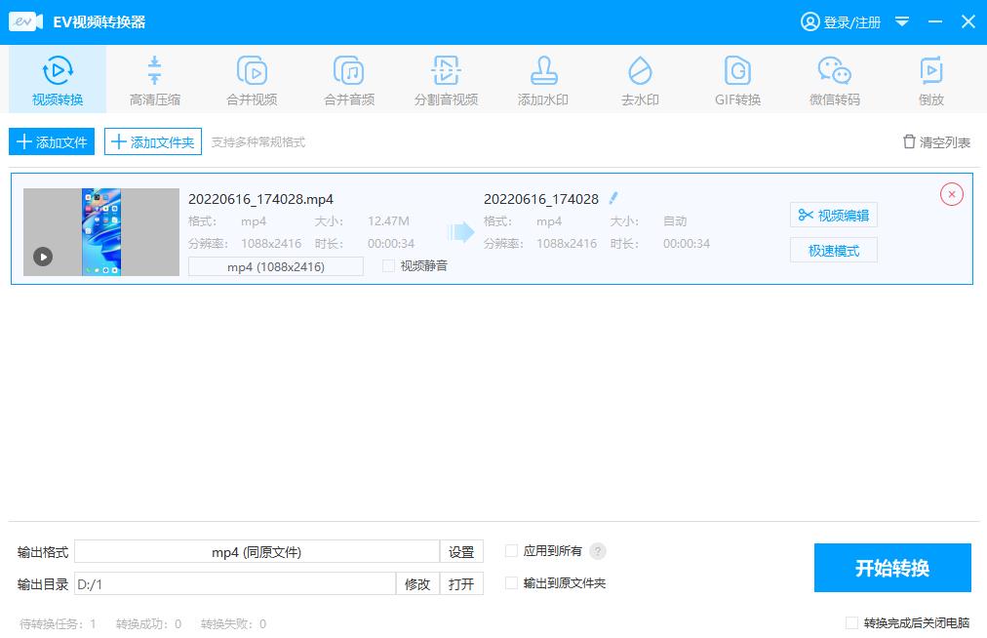The width and height of the screenshot is (987, 638).
Task: Enable 输出到原文件夹 output option
Action: (x=511, y=583)
